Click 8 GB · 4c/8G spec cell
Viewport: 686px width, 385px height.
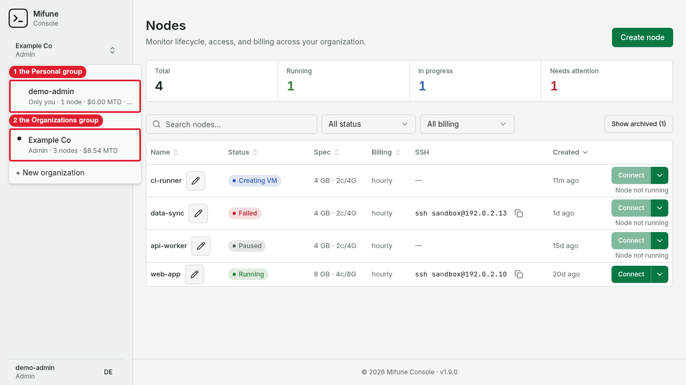point(335,274)
